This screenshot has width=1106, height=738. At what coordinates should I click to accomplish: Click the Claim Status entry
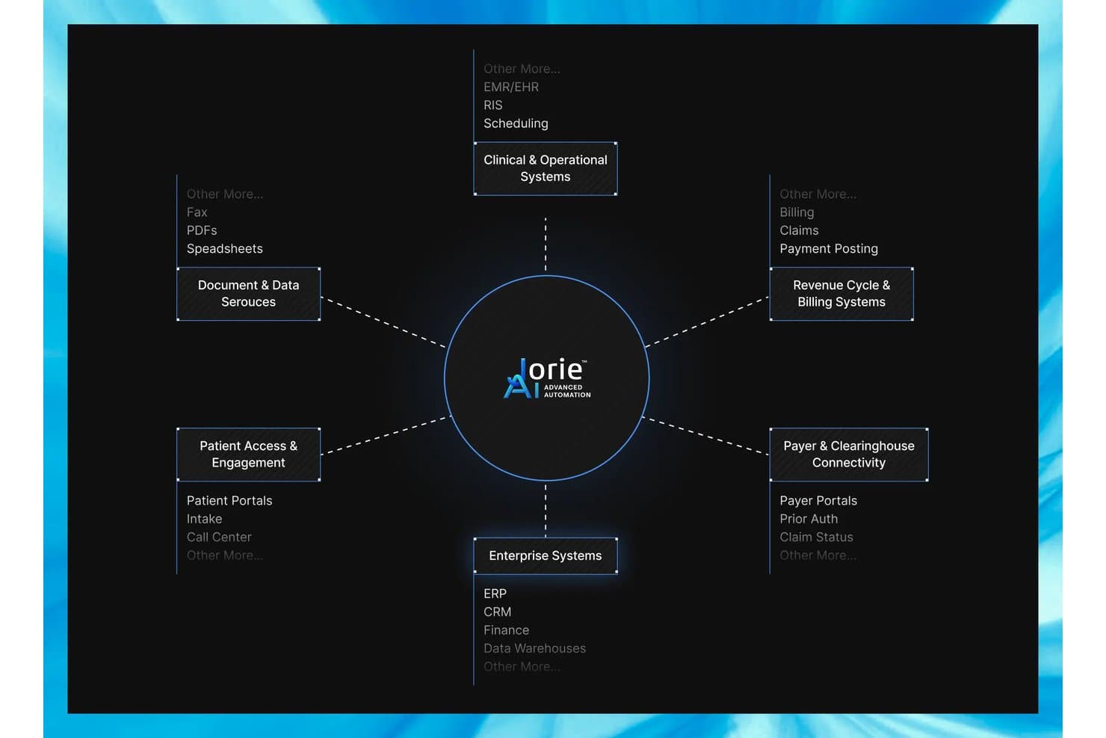coord(816,537)
